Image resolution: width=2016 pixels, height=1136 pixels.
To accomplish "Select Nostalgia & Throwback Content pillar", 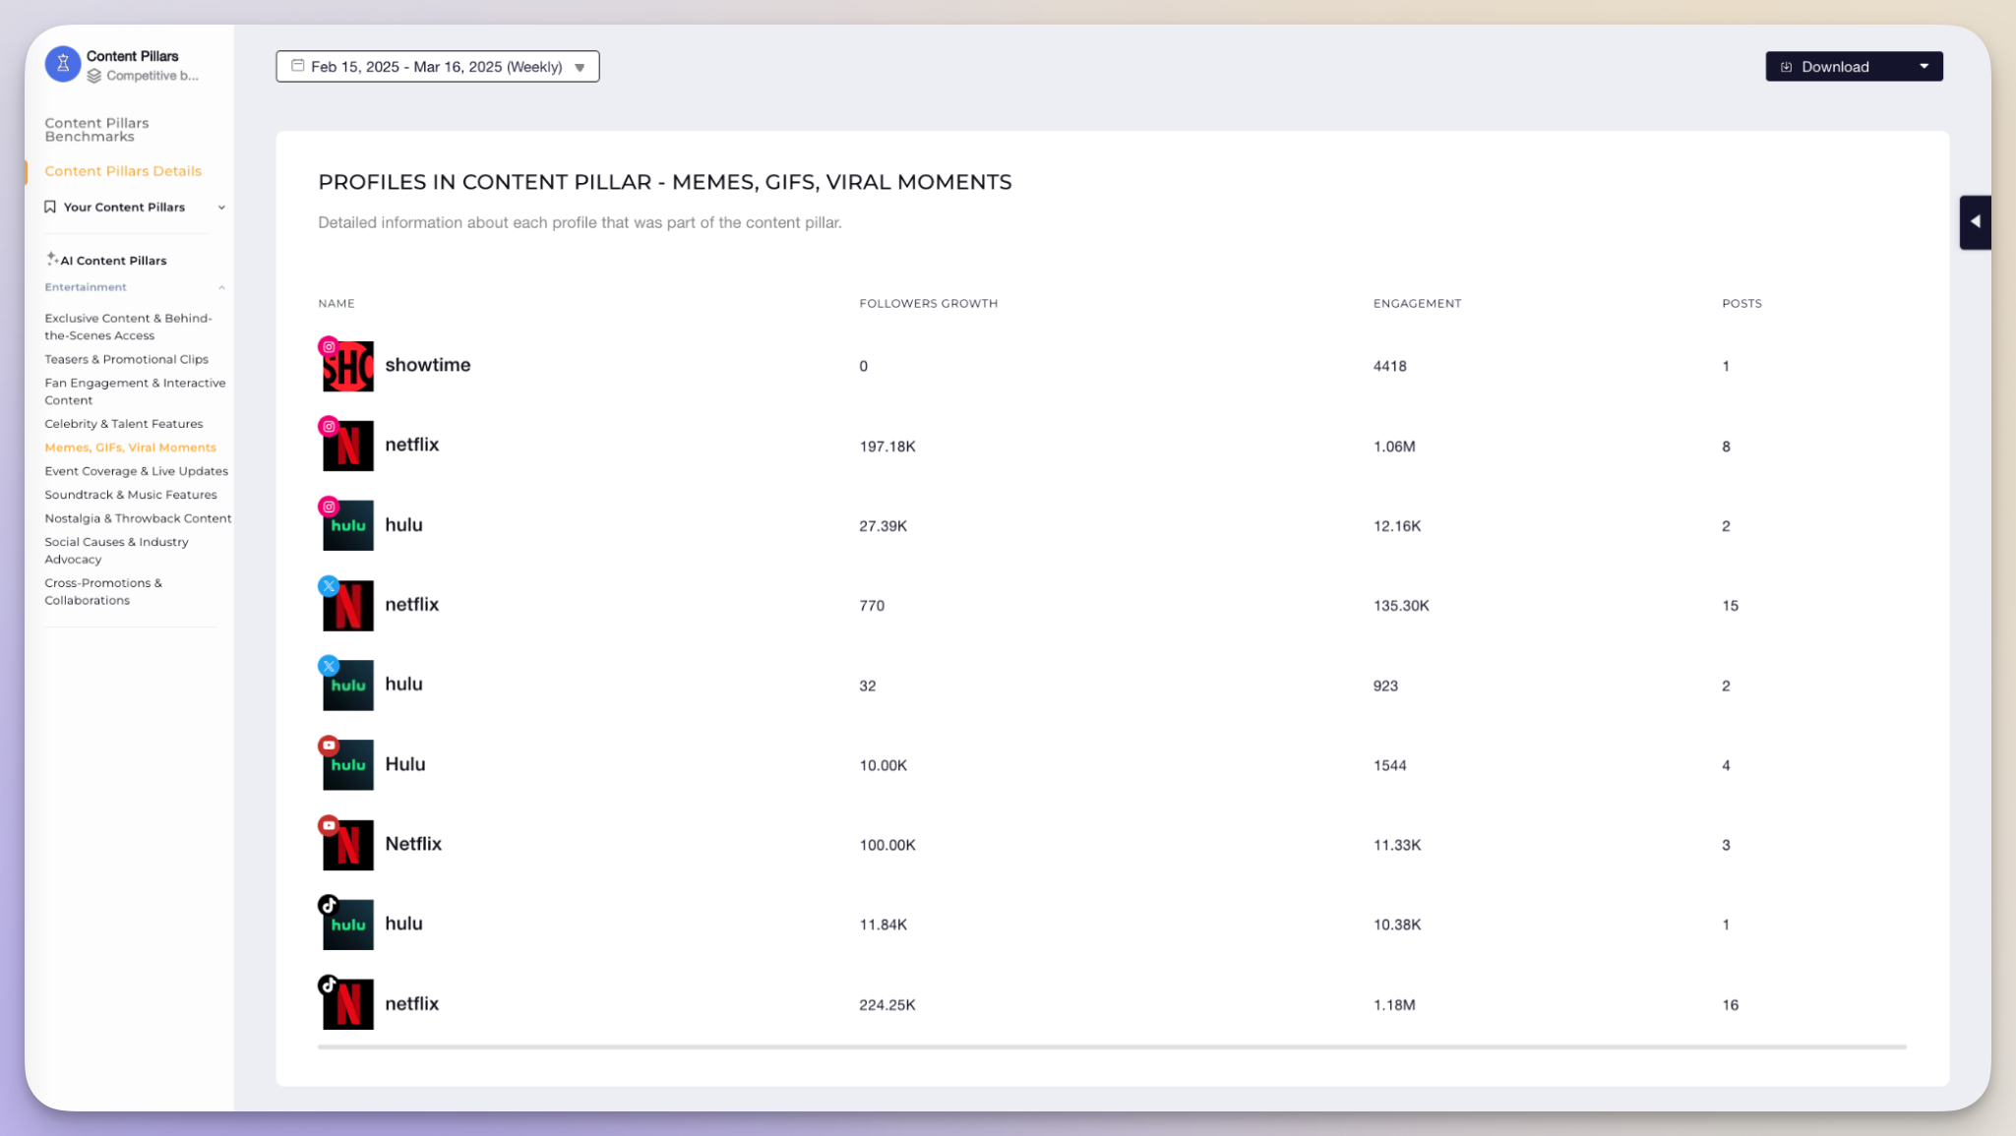I will coord(138,518).
